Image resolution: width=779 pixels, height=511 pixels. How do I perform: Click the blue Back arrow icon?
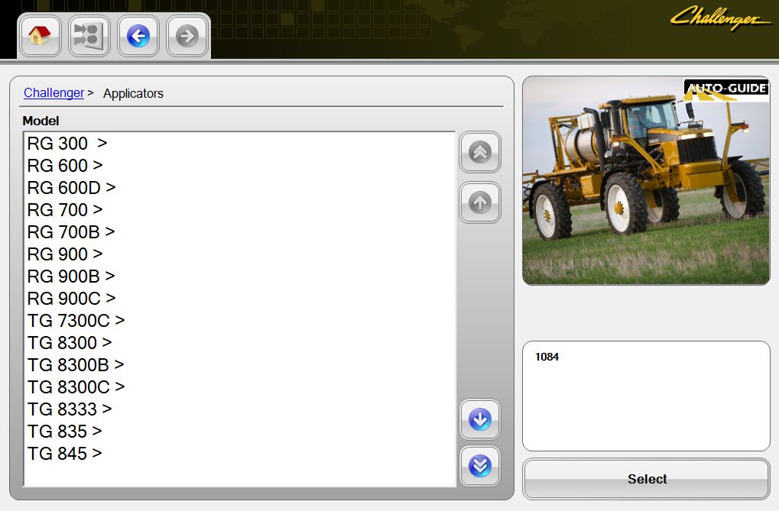coord(138,35)
